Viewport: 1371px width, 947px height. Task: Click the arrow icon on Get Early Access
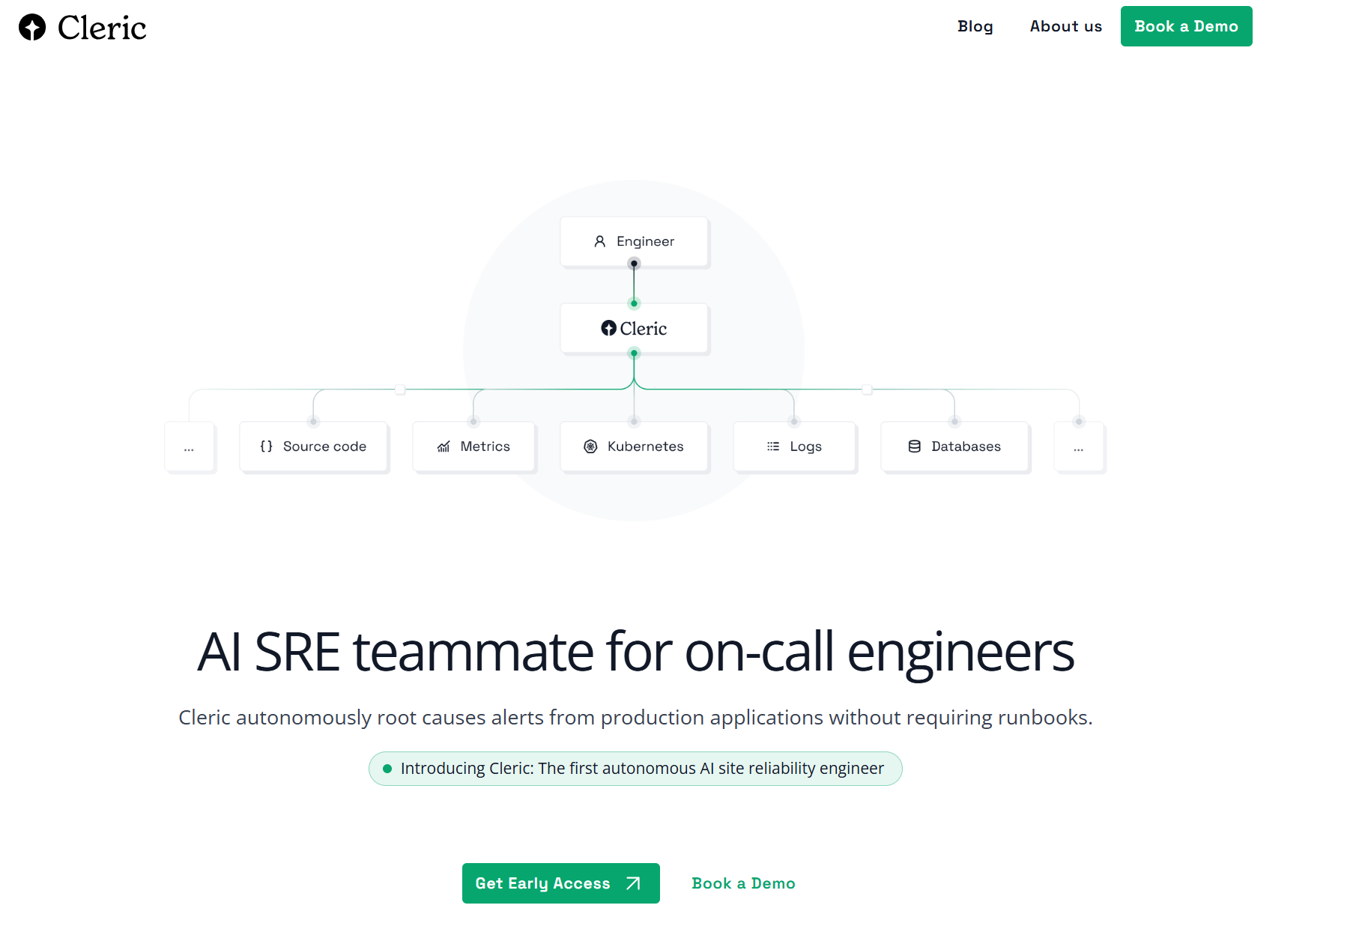(x=633, y=883)
